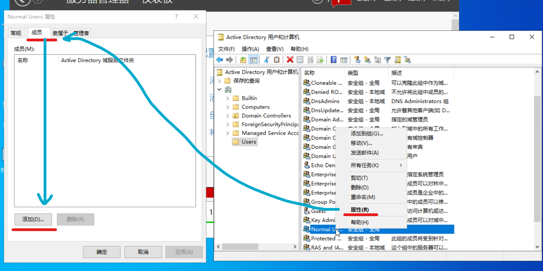The height and width of the screenshot is (271, 543).
Task: Click the 保存的查询 folder icon
Action: (x=227, y=81)
